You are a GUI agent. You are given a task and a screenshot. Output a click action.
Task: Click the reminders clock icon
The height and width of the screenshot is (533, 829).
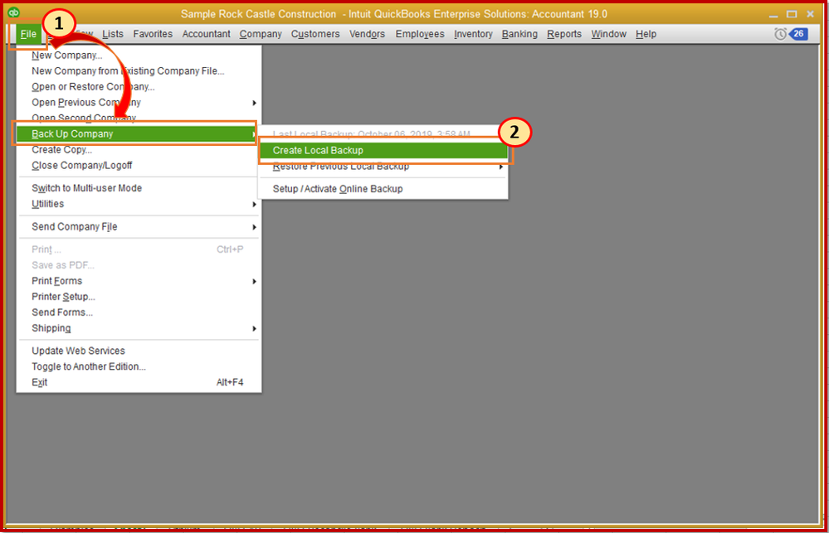[x=780, y=34]
